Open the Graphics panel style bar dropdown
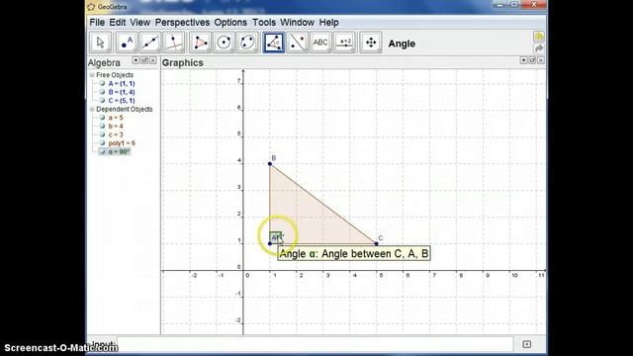Screen dimensions: 633x356 523,60
